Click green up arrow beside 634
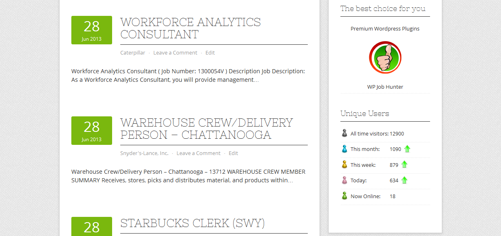501x236 pixels. point(404,180)
